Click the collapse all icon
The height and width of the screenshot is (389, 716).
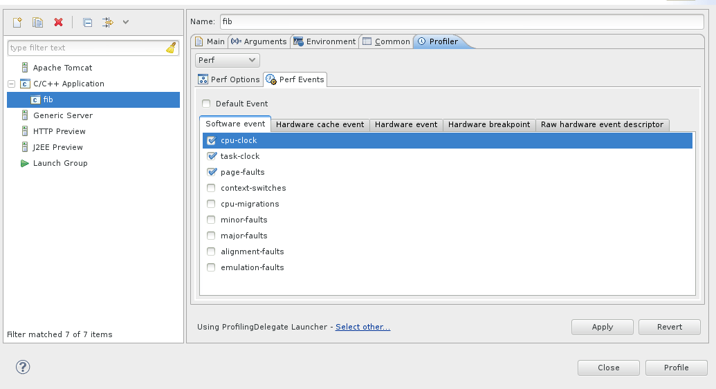88,22
